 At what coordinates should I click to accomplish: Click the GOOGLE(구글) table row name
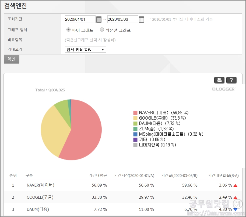(40, 197)
